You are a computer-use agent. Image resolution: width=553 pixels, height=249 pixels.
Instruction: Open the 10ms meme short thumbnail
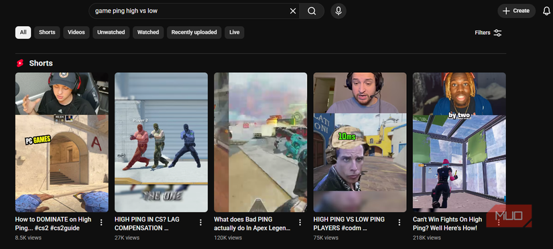pos(360,143)
